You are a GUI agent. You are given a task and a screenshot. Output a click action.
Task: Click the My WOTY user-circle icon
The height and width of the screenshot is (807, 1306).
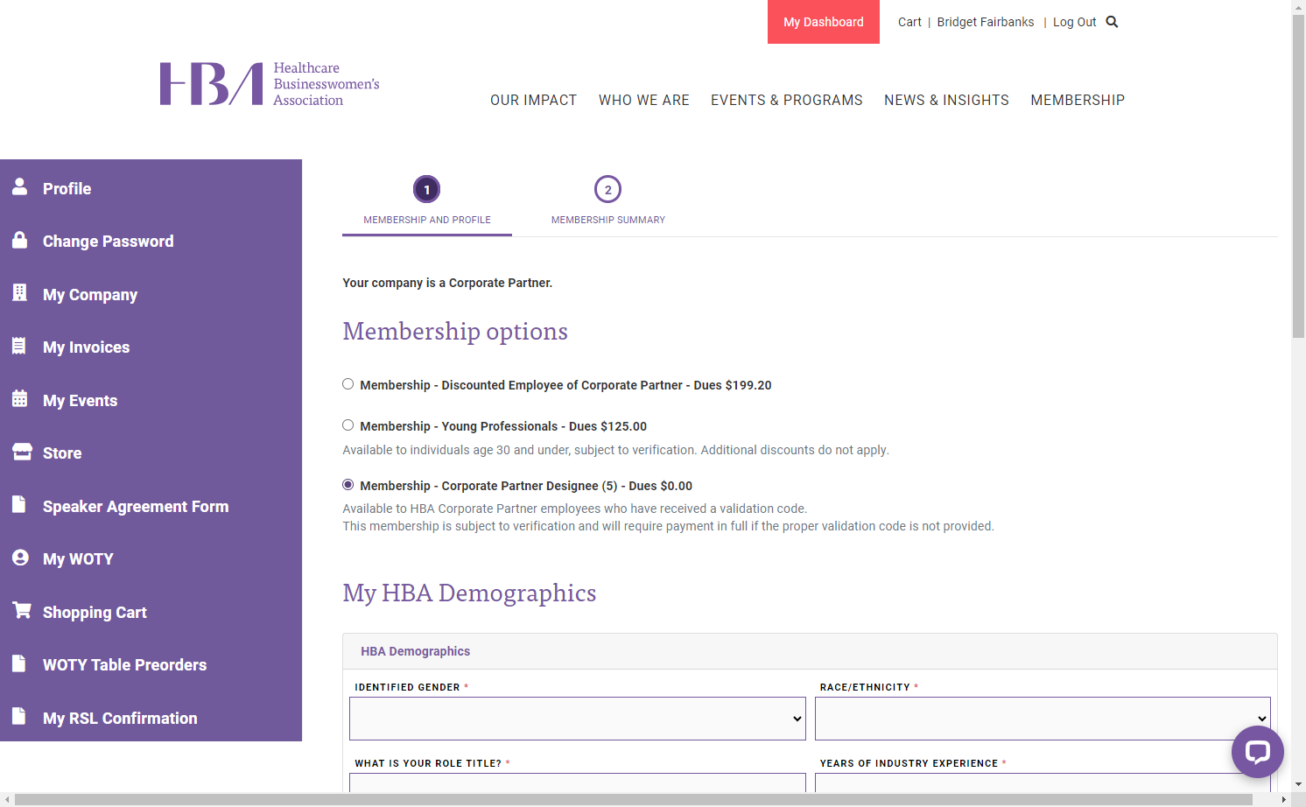click(x=20, y=557)
